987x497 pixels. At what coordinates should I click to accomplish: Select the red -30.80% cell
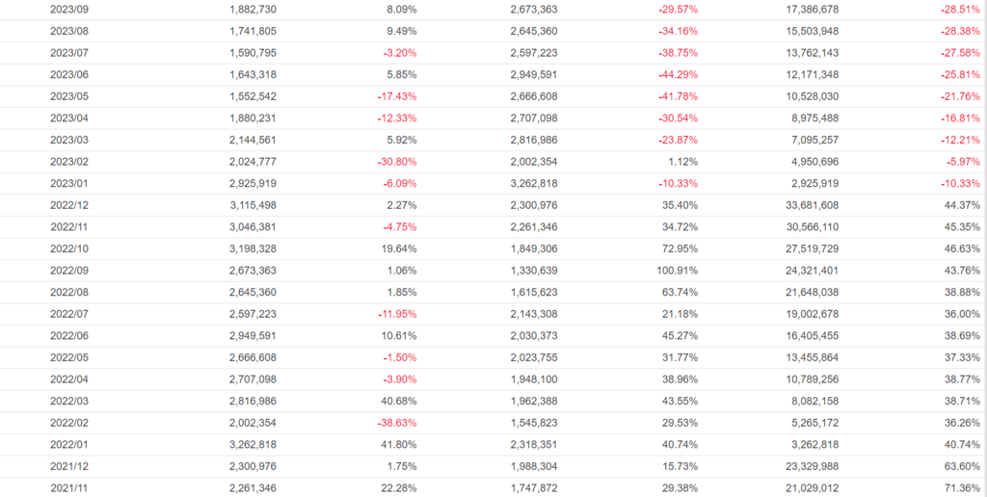(396, 161)
